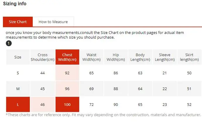Click the Skirt length(cm) header cell
The width and height of the screenshot is (202, 124).
point(189,57)
